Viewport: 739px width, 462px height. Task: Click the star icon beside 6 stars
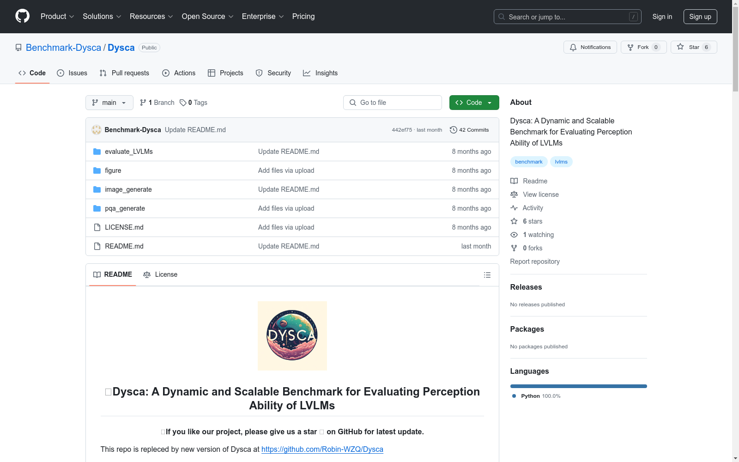pyautogui.click(x=514, y=221)
